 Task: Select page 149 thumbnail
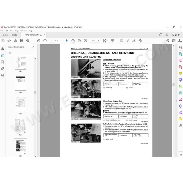[x=20, y=83]
